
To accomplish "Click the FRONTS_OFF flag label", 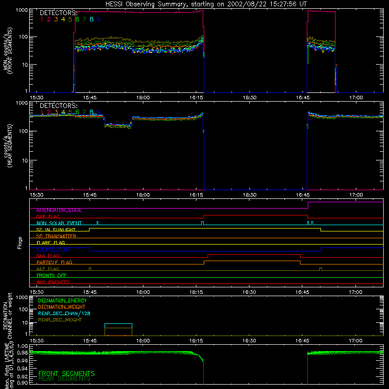I will click(x=52, y=276).
